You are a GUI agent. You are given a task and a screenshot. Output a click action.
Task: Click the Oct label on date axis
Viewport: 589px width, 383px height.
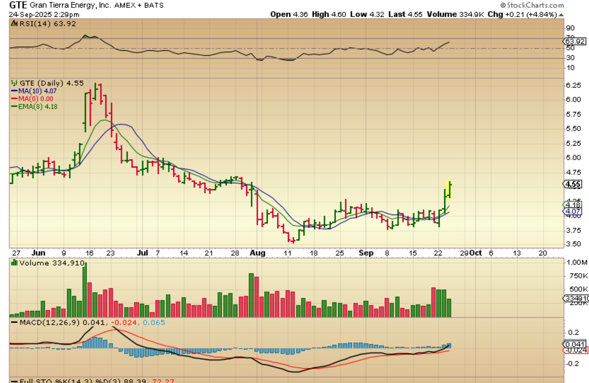click(x=475, y=253)
